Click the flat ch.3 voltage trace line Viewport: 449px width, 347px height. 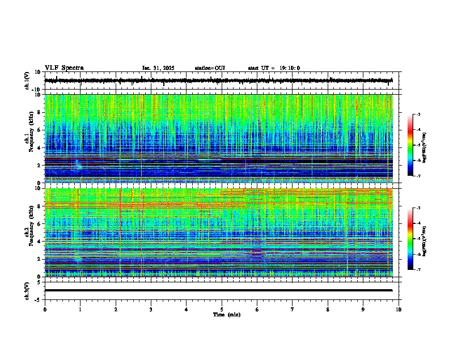point(218,290)
